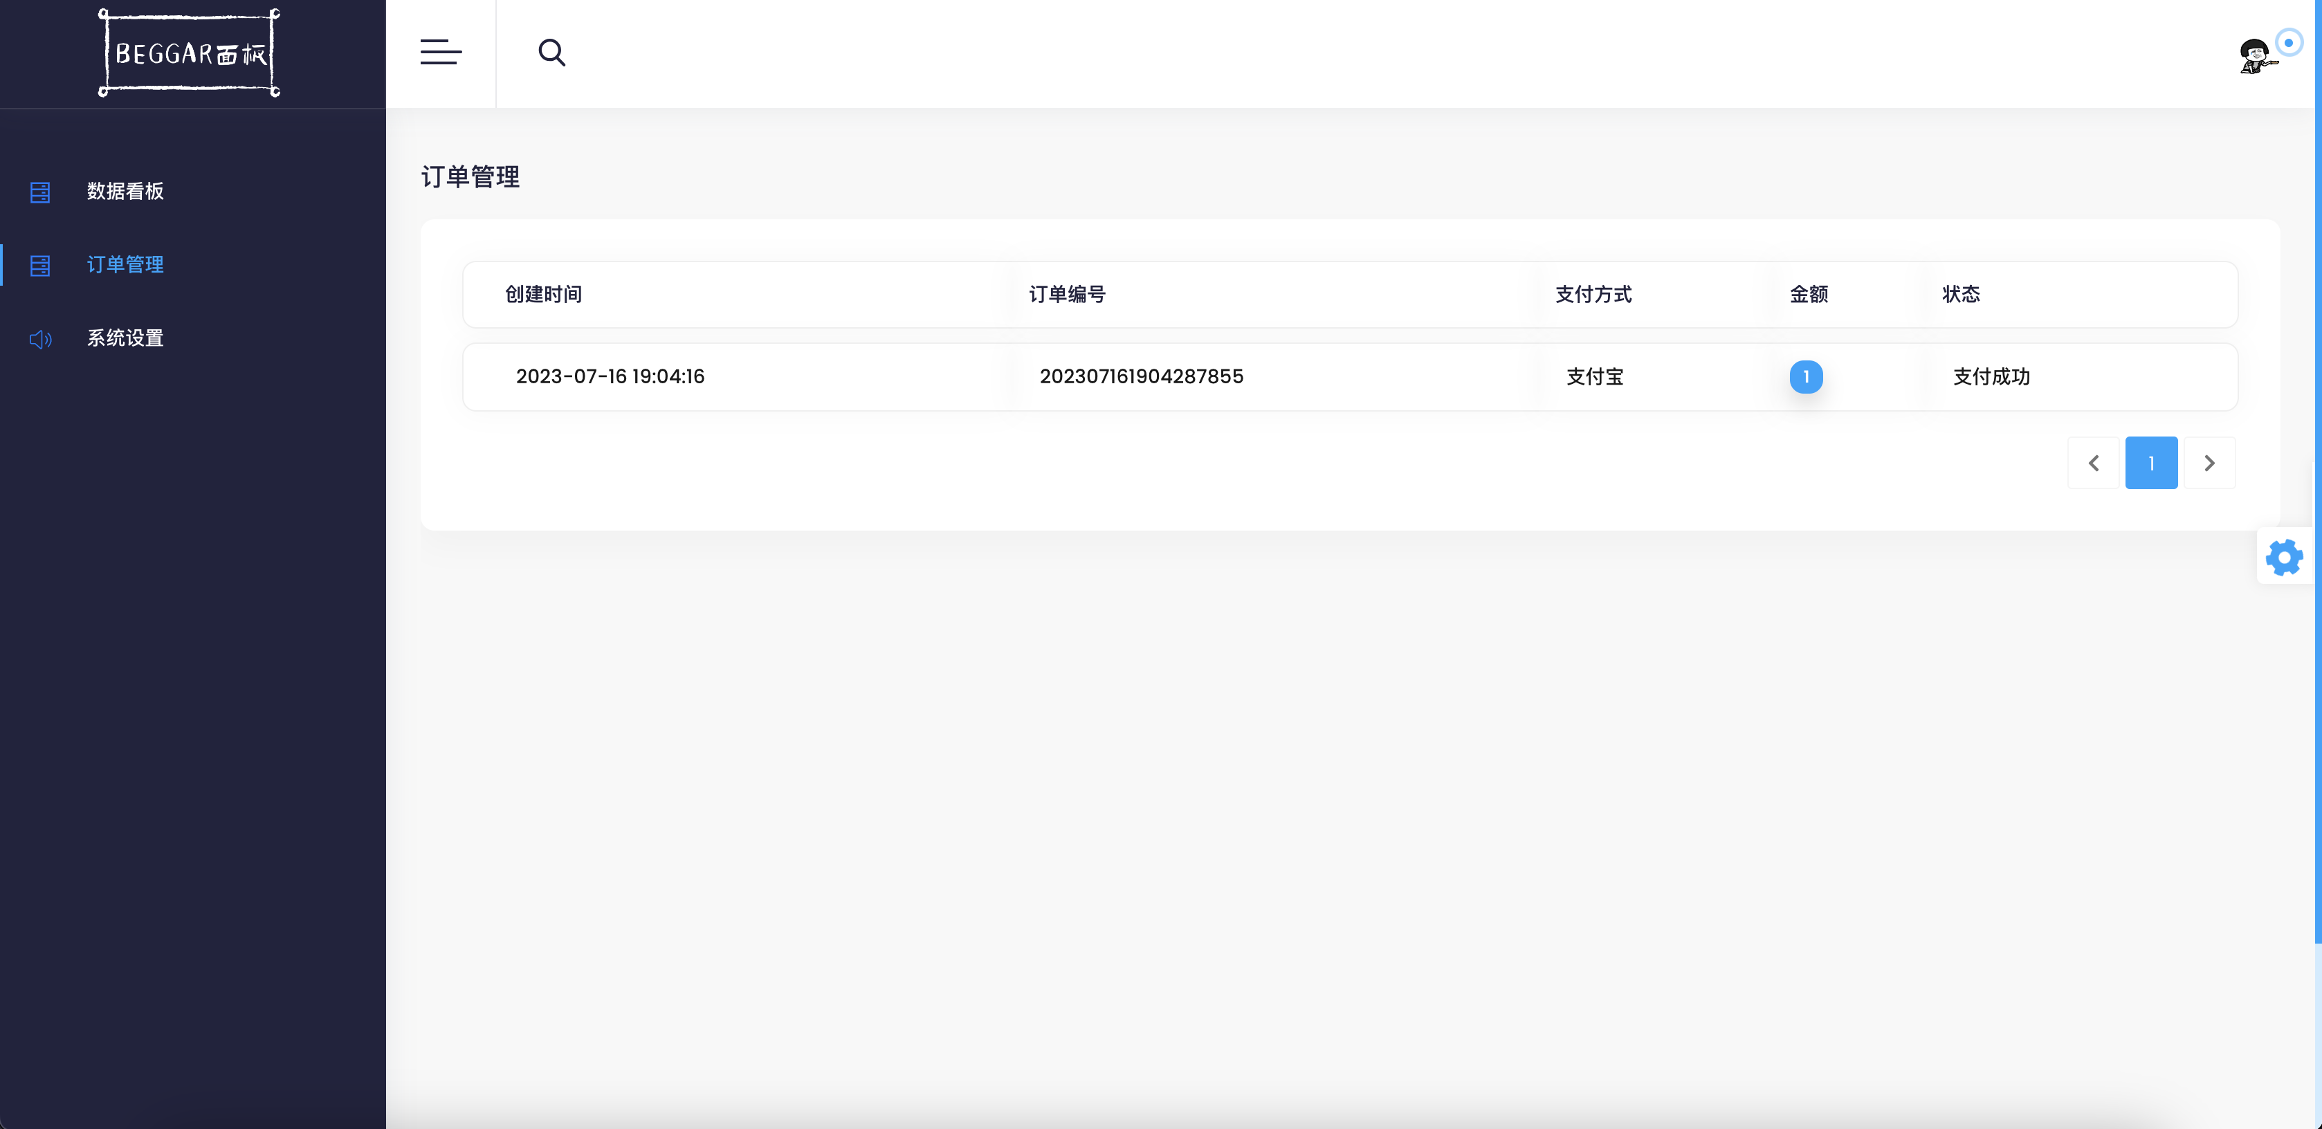This screenshot has height=1129, width=2322.
Task: Toggle the circular indicator near the avatar
Action: (2289, 42)
